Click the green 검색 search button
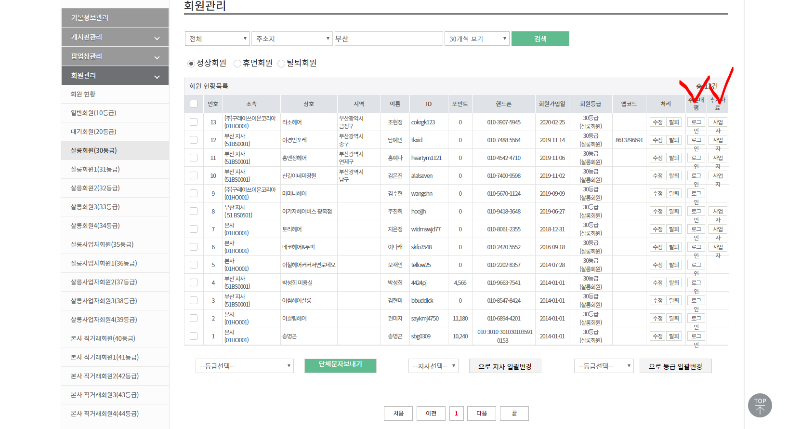 pos(540,39)
